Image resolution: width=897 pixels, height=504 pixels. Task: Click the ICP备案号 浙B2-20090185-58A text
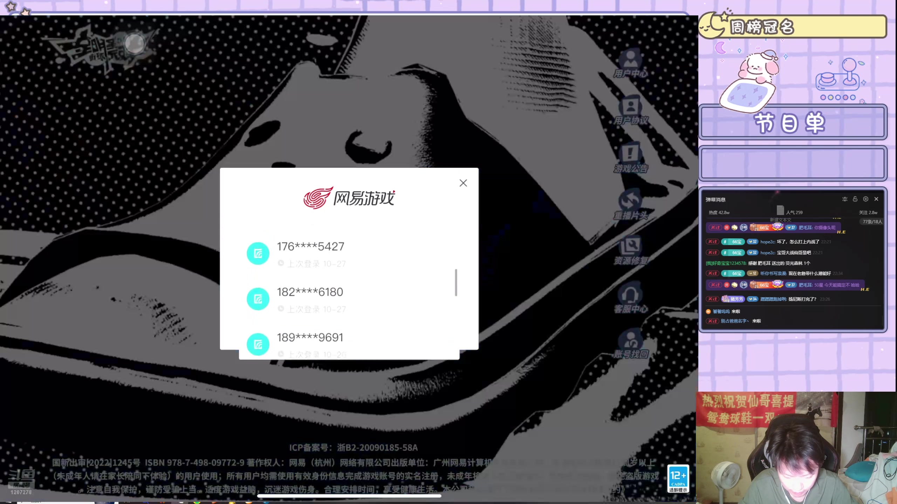[x=353, y=448]
